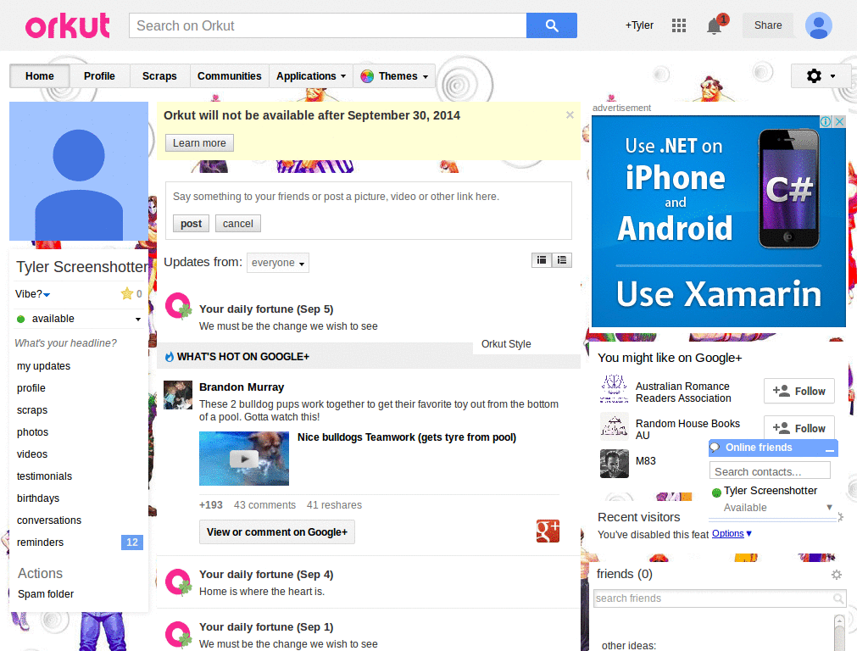Screen dimensions: 868x651
Task: Open the Profile tab
Action: coord(100,75)
